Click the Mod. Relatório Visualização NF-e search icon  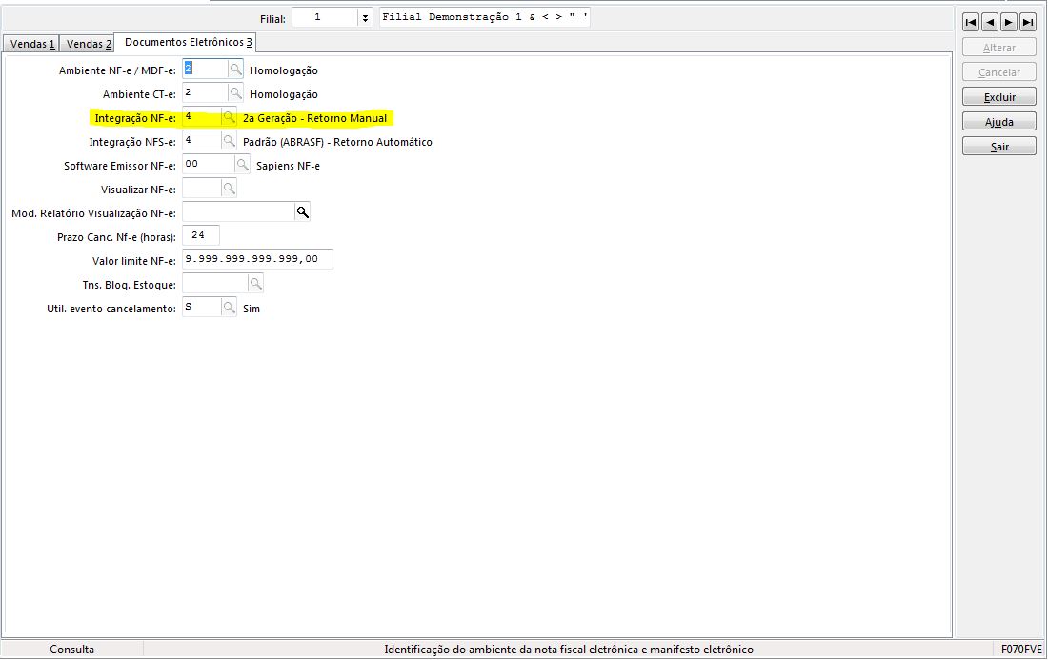click(303, 212)
